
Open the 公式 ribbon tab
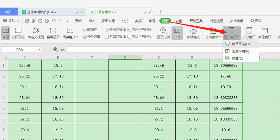tap(125, 21)
